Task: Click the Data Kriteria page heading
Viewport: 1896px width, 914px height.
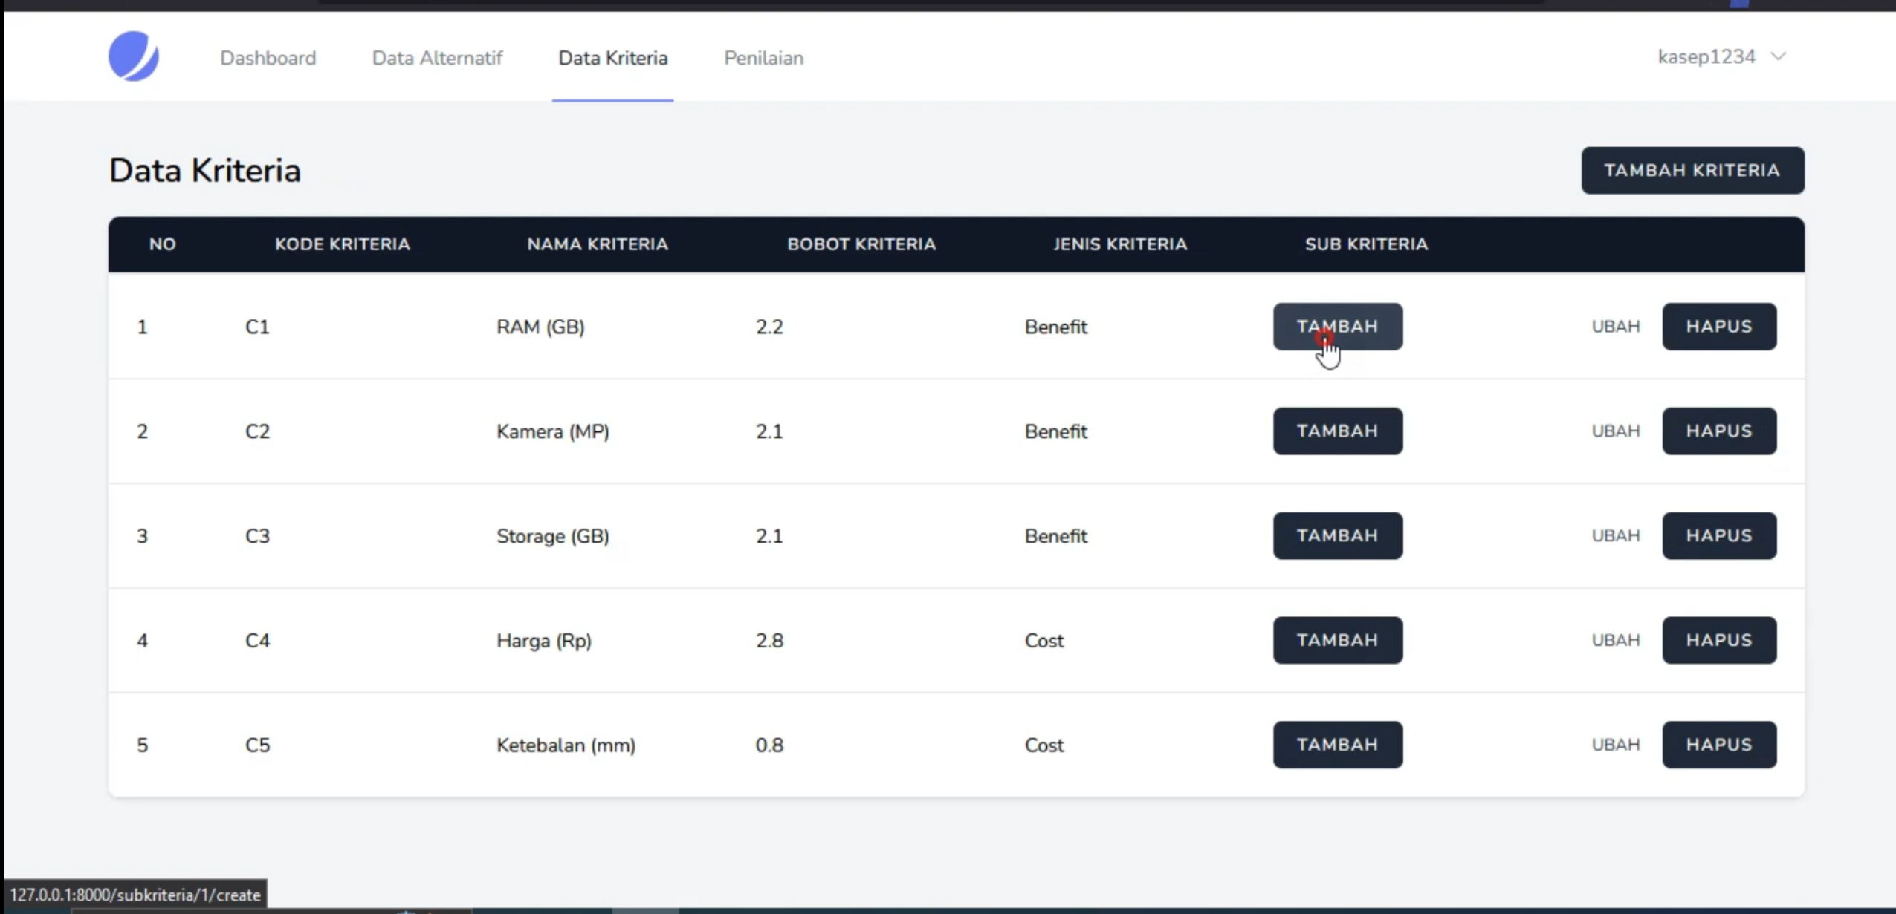Action: coord(204,170)
